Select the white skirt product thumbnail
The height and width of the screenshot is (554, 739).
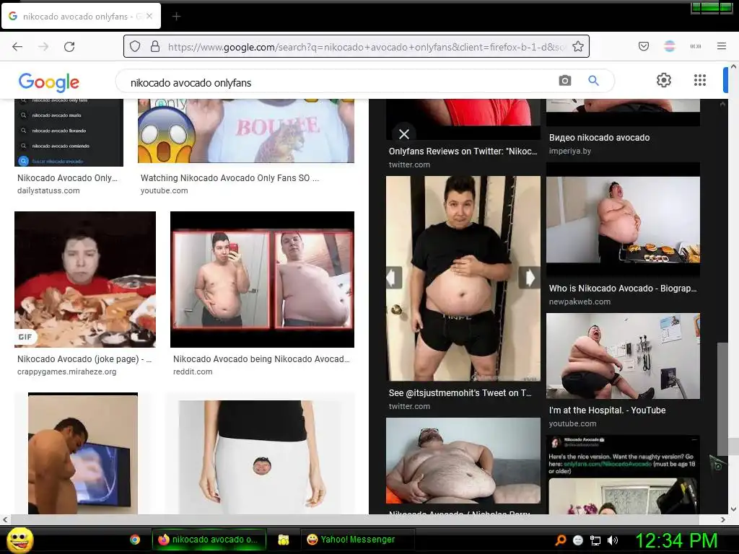261,457
